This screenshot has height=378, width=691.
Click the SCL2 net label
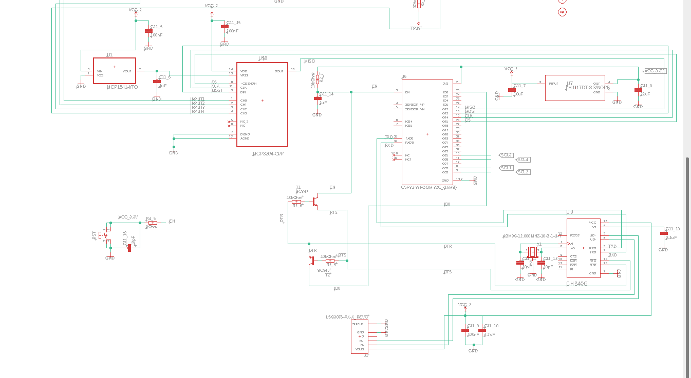point(522,172)
